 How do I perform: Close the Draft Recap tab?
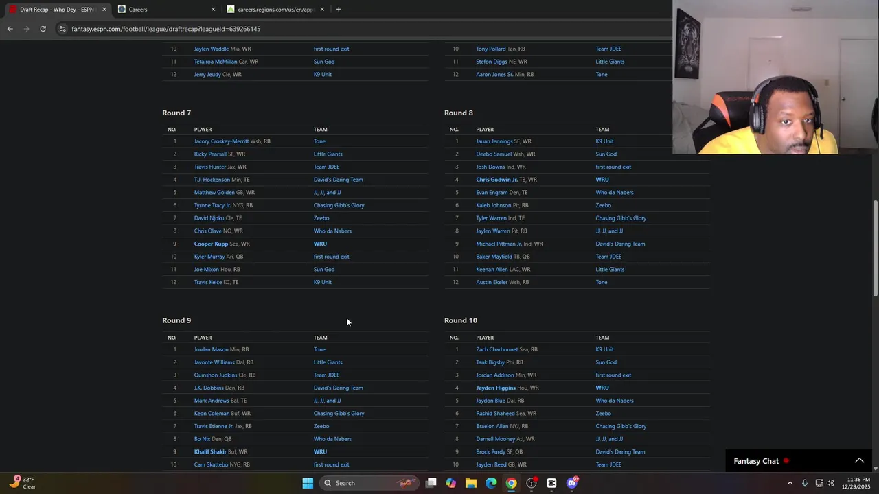pos(104,10)
